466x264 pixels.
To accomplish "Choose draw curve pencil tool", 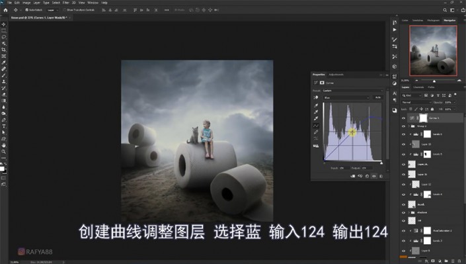I will click(316, 132).
